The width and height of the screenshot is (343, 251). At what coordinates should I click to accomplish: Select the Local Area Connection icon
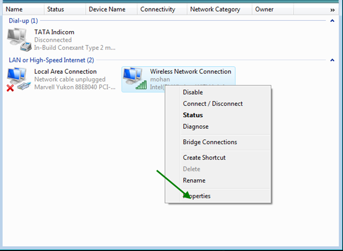[x=19, y=79]
